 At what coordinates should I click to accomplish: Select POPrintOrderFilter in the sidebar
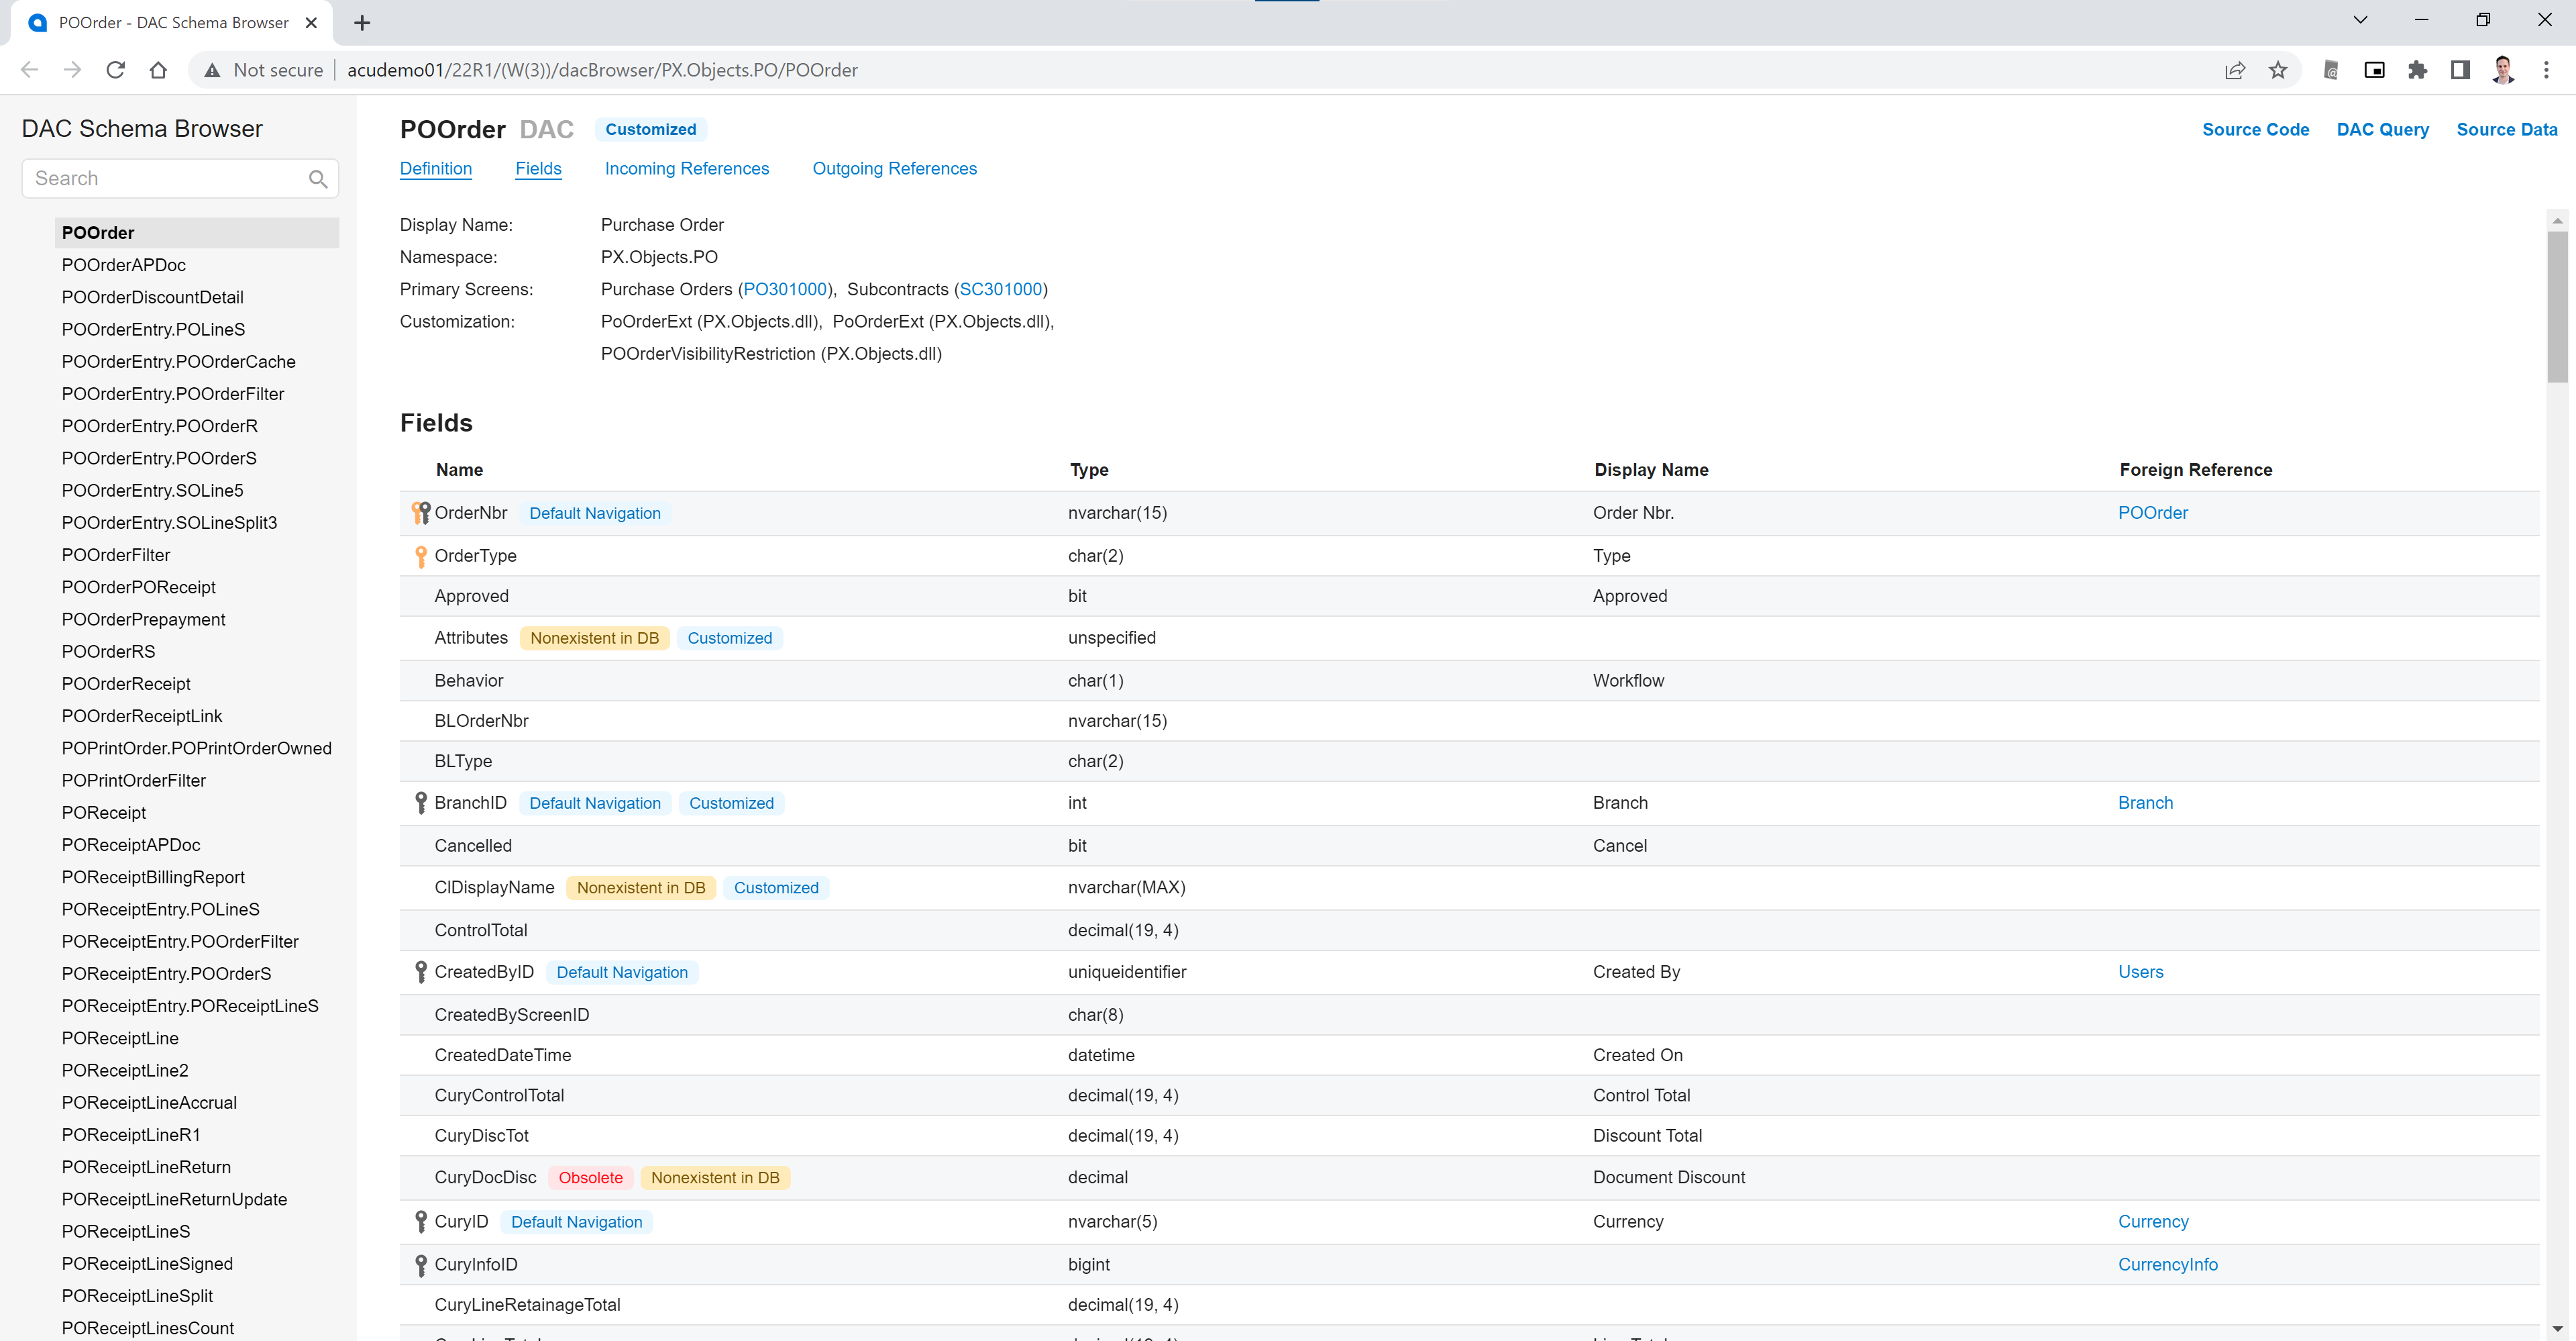134,781
